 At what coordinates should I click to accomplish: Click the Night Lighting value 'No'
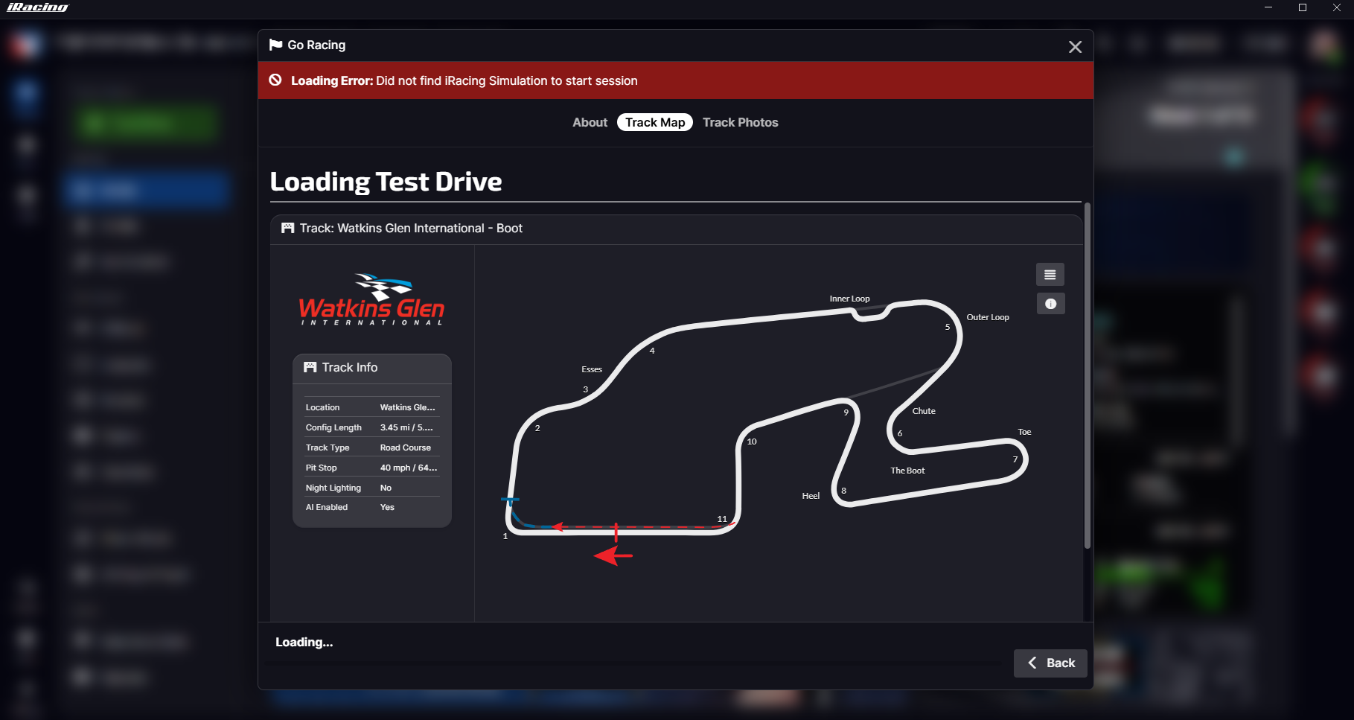pos(386,488)
